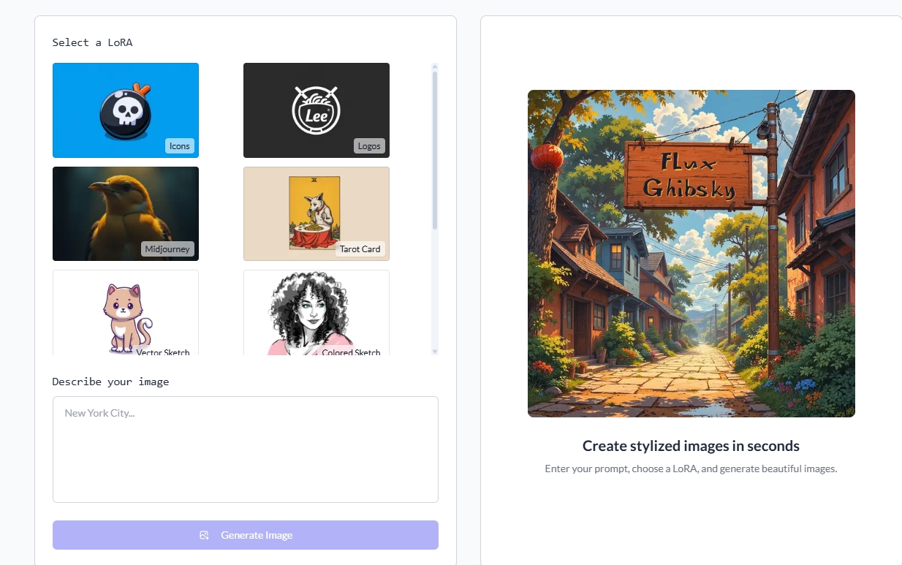Click the LoRA list scrollbar thumb

coord(435,150)
